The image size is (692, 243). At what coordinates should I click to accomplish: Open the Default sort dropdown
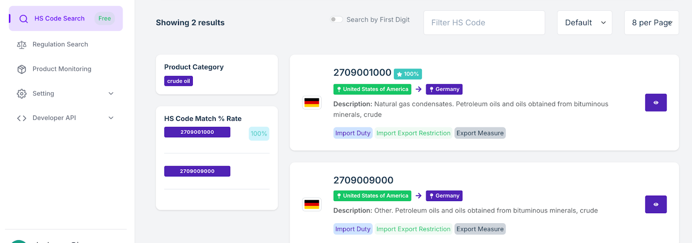coord(585,22)
